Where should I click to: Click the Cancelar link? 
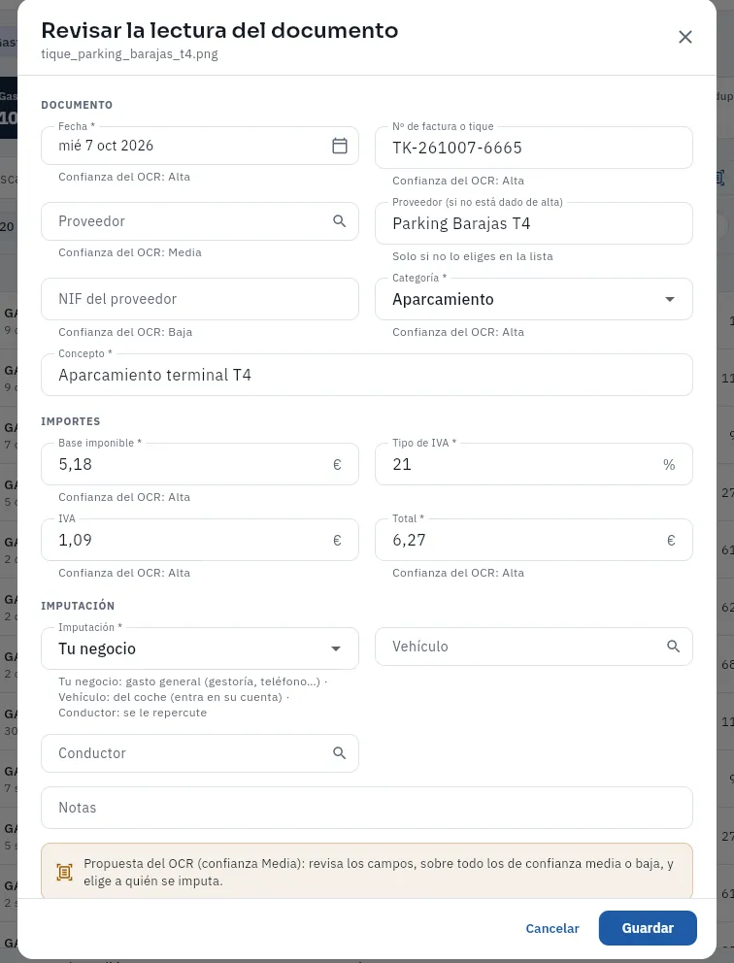552,928
